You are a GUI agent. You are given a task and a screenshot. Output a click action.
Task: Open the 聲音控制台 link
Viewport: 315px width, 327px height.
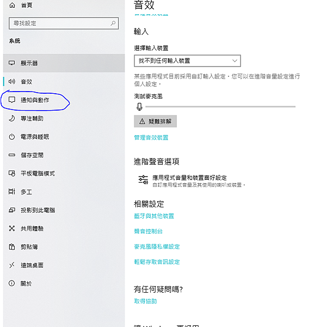[x=148, y=231]
